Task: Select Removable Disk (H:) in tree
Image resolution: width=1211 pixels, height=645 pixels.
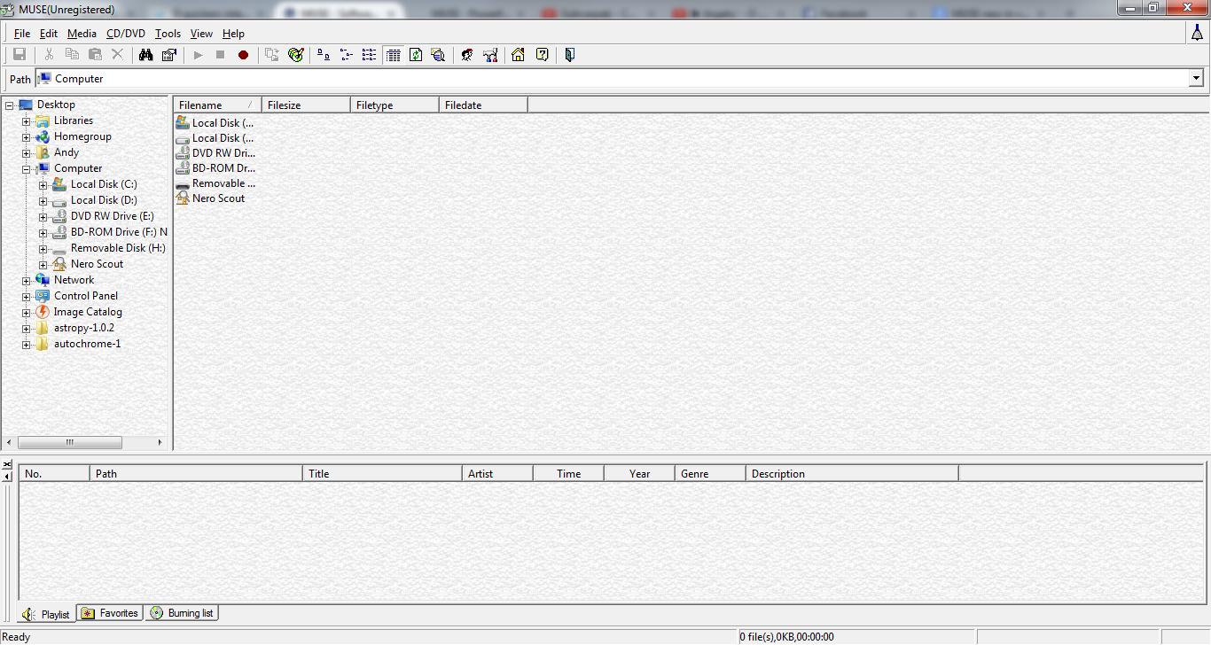Action: tap(118, 248)
